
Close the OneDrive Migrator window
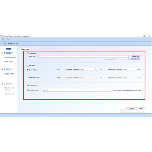coord(149,36)
